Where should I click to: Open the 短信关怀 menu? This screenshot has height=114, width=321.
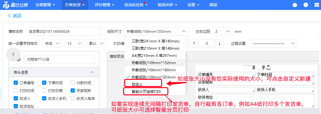(x=167, y=5)
